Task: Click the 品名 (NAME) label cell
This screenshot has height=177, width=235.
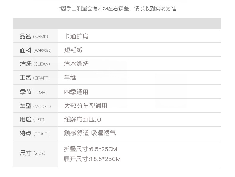Action: pos(35,36)
